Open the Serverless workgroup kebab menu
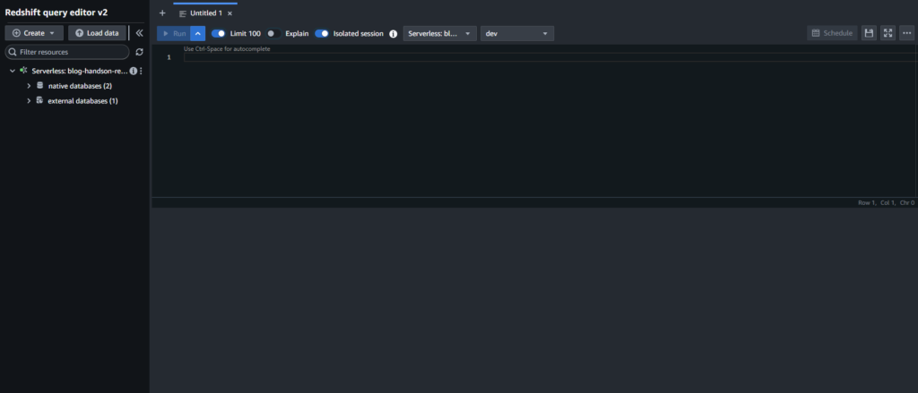 coord(141,71)
